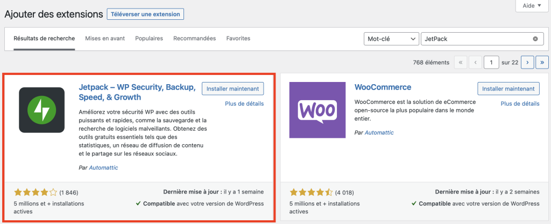Click Téléverser une extension button
Screen dimensions: 551x224
145,14
